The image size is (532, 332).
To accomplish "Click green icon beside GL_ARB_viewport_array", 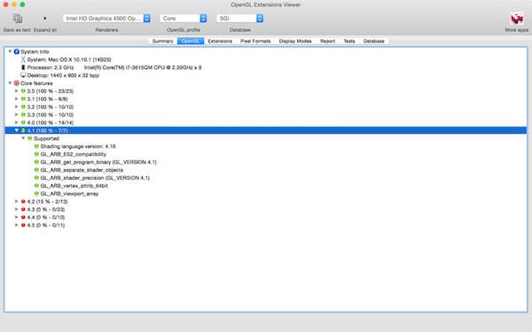I will pos(36,193).
